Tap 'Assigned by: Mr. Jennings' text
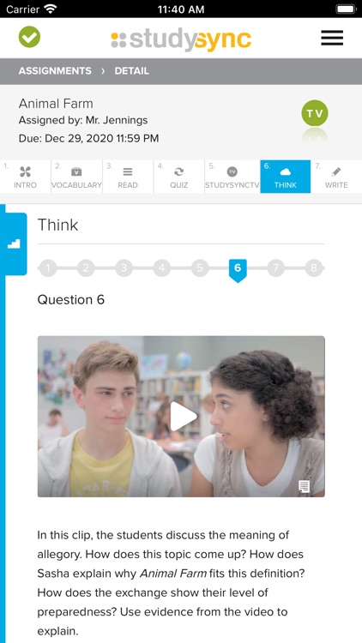 83,120
